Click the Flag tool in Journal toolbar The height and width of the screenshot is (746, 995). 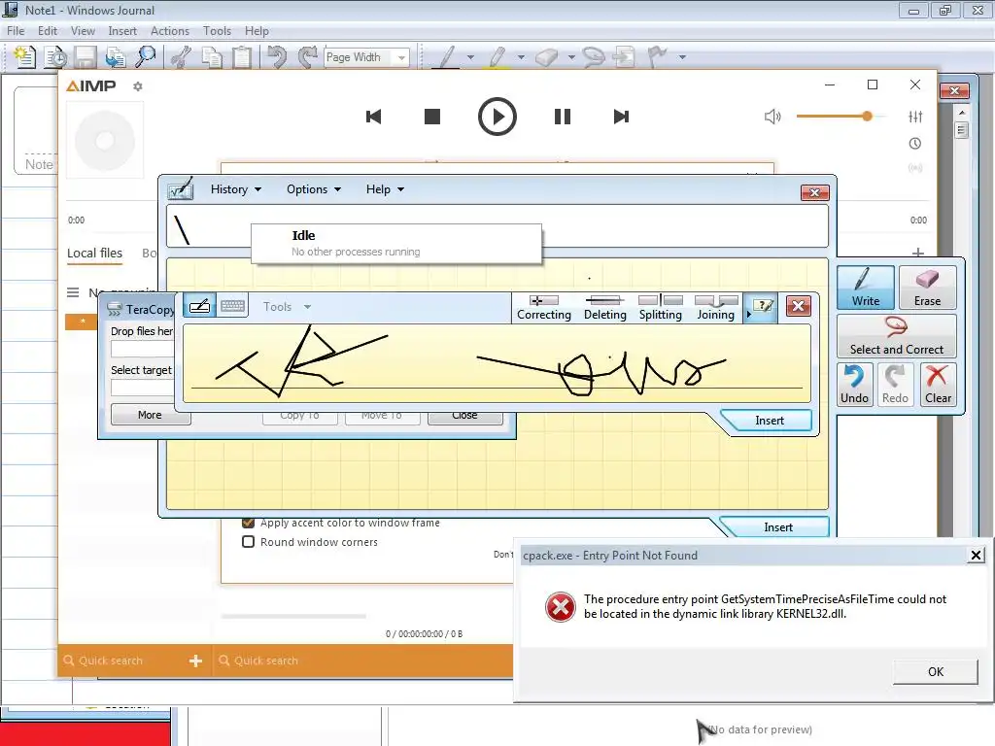(658, 57)
